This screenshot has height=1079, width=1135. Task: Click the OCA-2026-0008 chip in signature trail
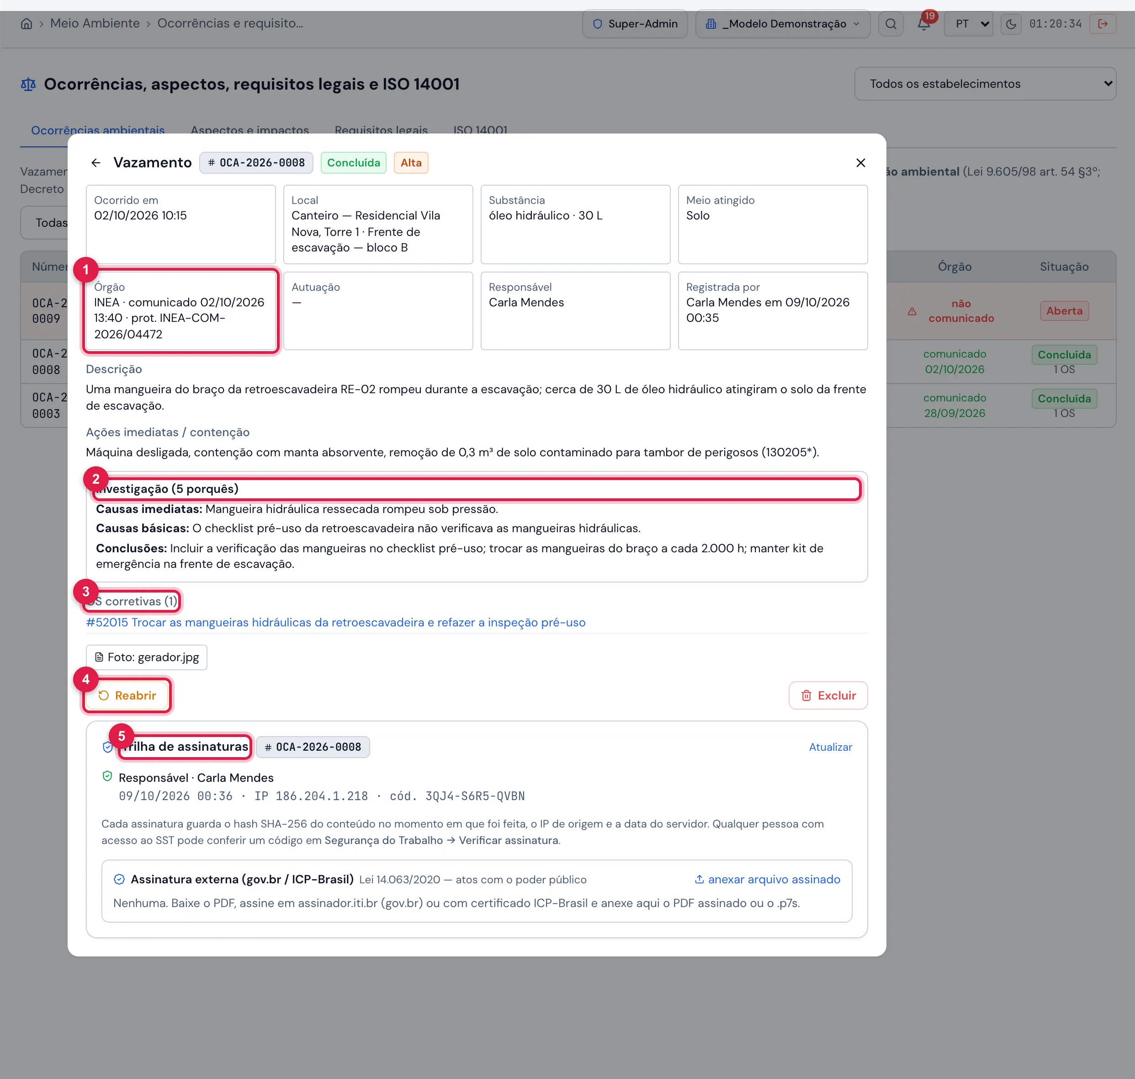pos(313,747)
